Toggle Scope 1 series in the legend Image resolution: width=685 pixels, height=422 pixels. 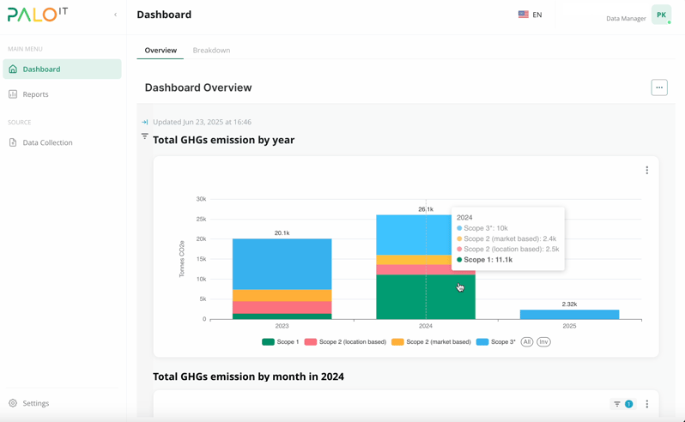point(281,342)
